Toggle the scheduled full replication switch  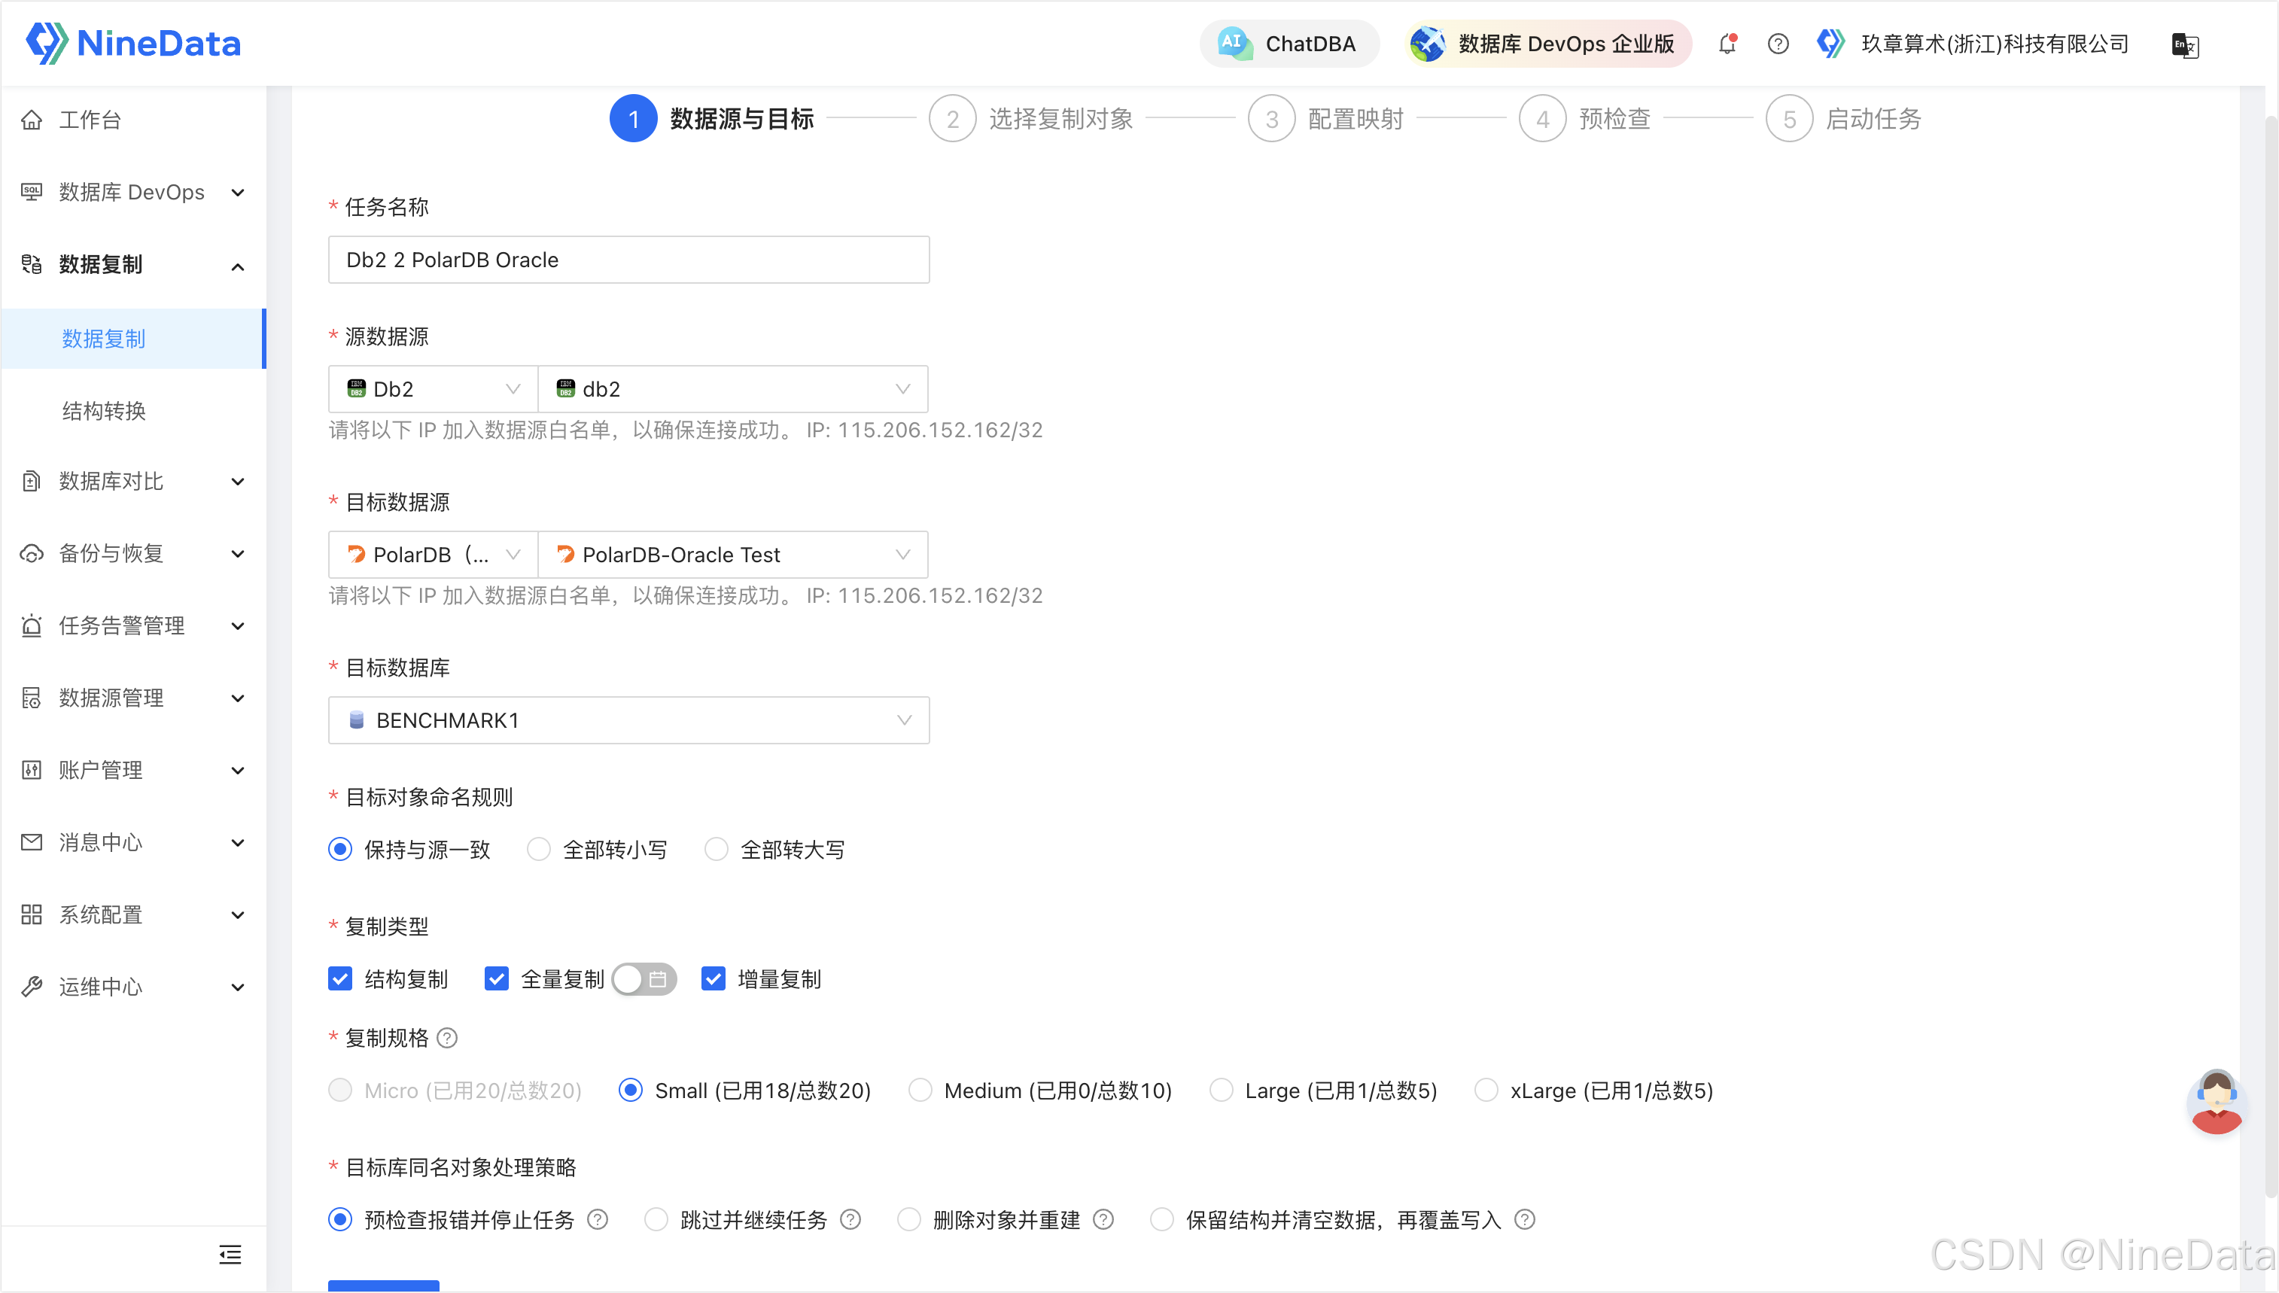point(644,978)
